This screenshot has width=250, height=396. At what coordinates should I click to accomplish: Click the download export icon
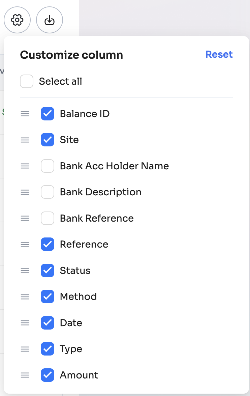coord(50,20)
